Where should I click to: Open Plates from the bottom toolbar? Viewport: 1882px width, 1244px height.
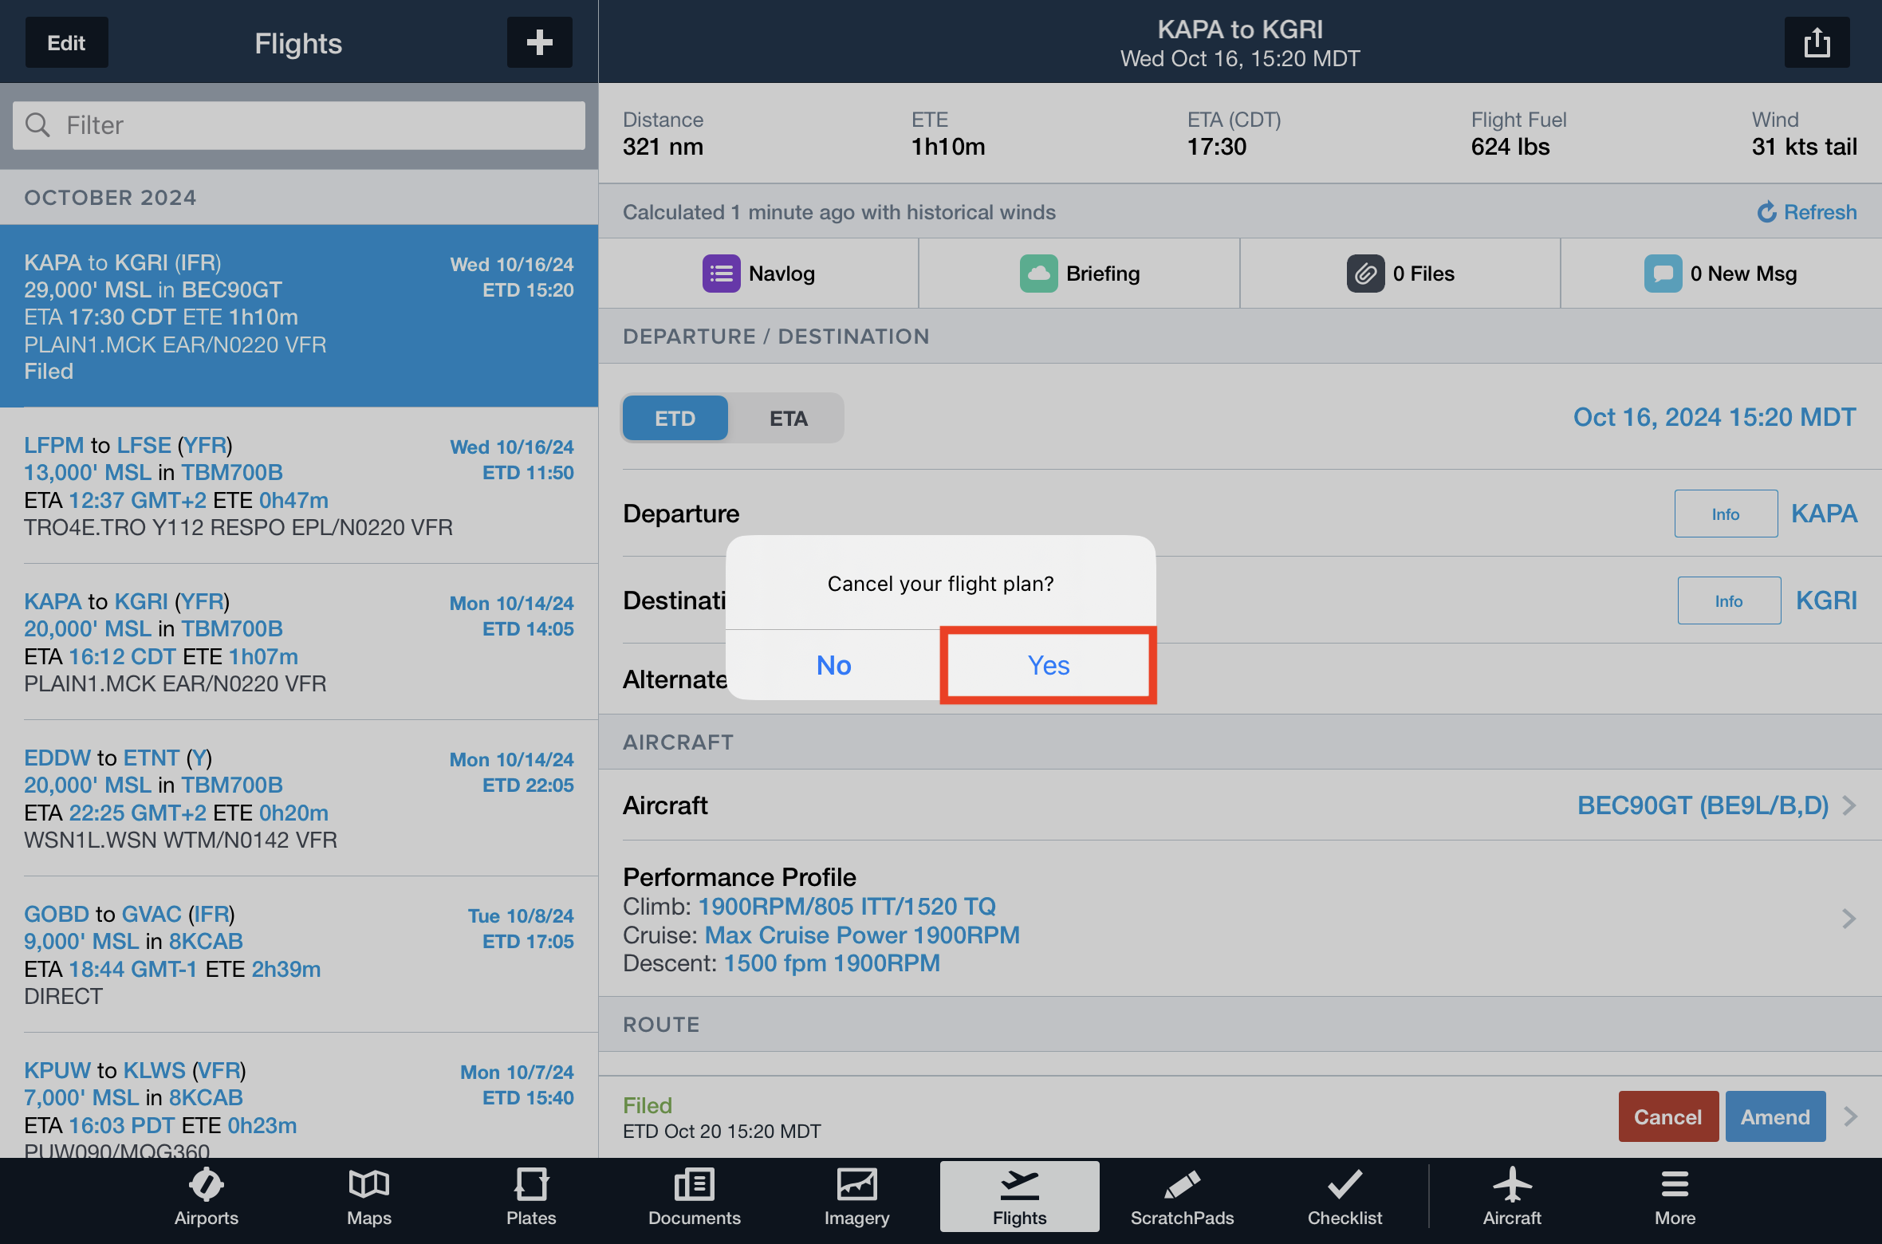531,1196
